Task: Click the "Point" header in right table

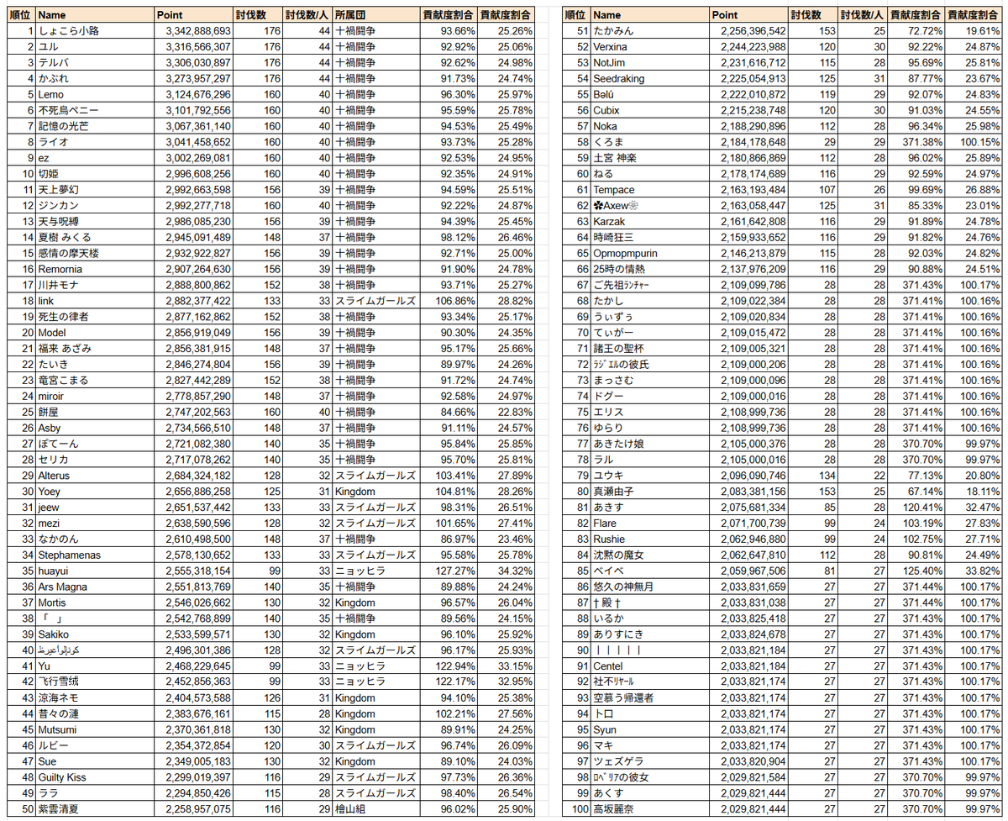Action: (749, 15)
